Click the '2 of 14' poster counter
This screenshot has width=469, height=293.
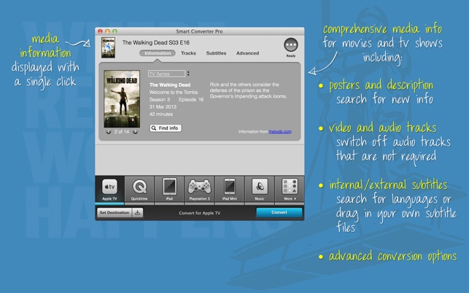(x=122, y=132)
